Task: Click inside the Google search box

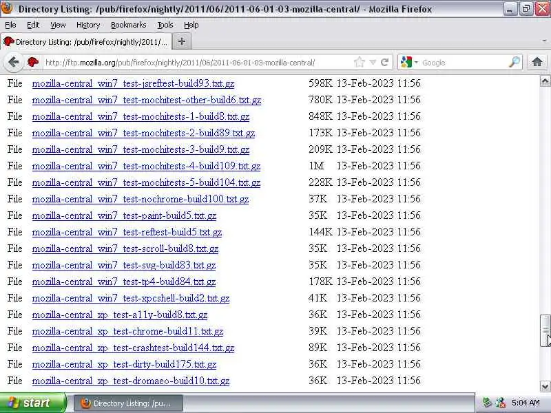Action: tap(464, 63)
